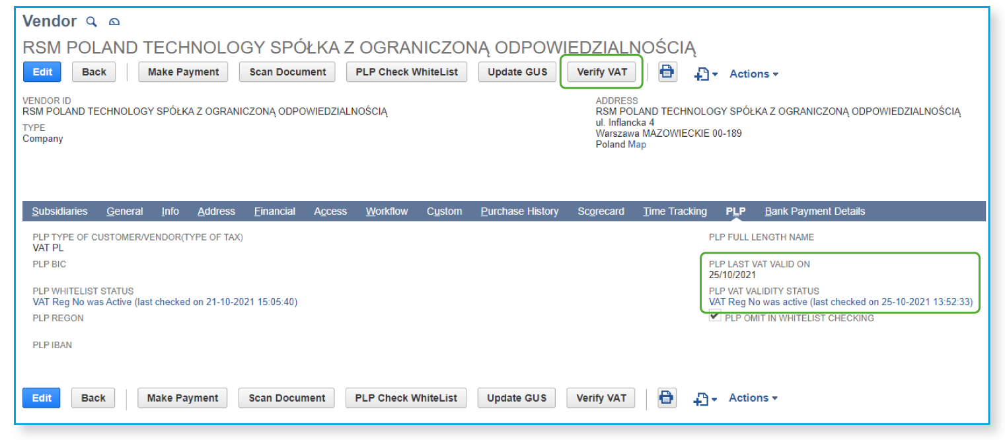Open the General tab
1005x440 pixels.
125,211
